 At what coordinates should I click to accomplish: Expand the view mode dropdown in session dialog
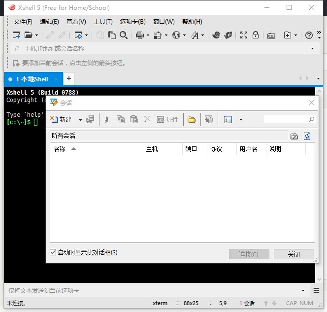[241, 120]
